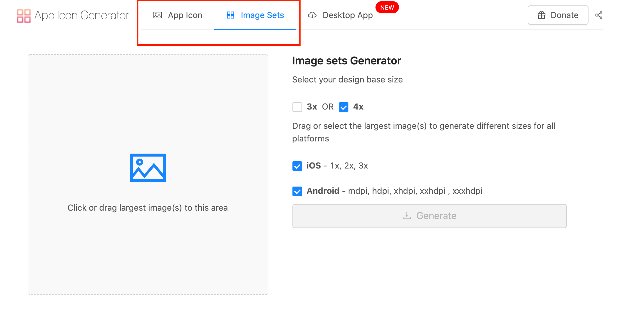Viewport: 621px width, 331px height.
Task: Click the grid icon beside Image Sets
Action: point(230,15)
